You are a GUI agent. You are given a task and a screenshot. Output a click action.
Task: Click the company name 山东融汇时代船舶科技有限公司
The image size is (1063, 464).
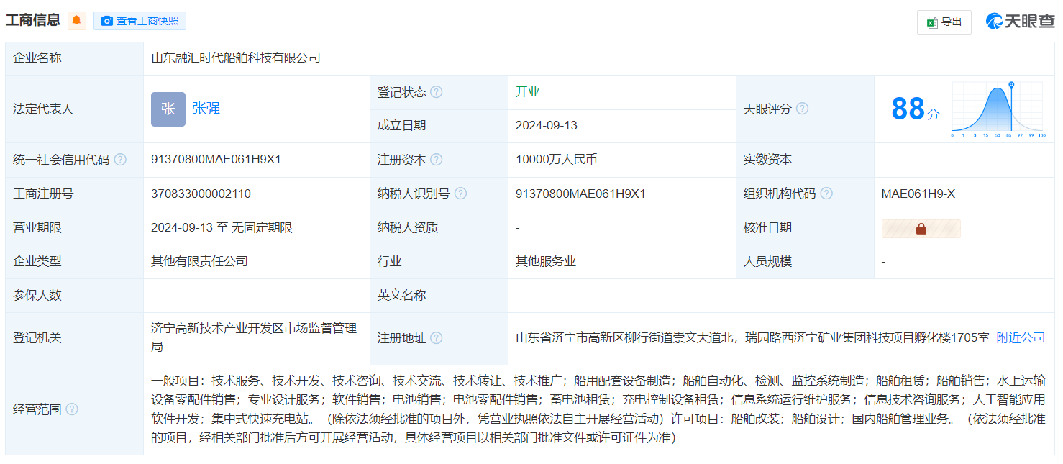coord(236,58)
